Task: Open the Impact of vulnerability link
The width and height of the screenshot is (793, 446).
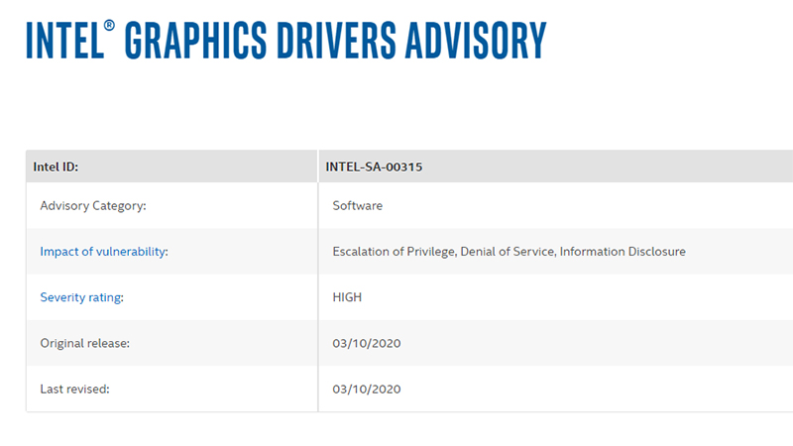Action: click(x=104, y=252)
